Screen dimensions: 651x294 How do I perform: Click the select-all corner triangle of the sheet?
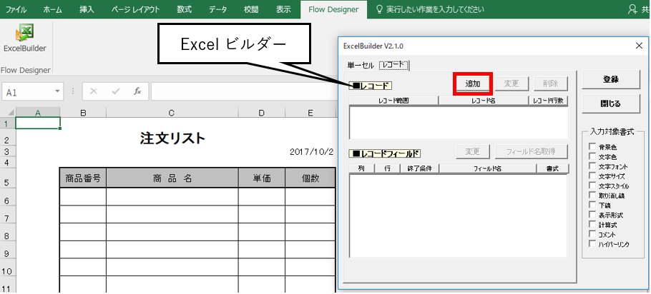pyautogui.click(x=11, y=112)
